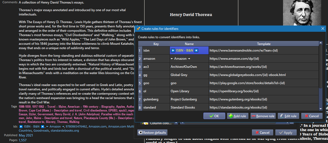Open the Amazon arrow link in Ids
The height and width of the screenshot is (143, 328).
click(56, 126)
